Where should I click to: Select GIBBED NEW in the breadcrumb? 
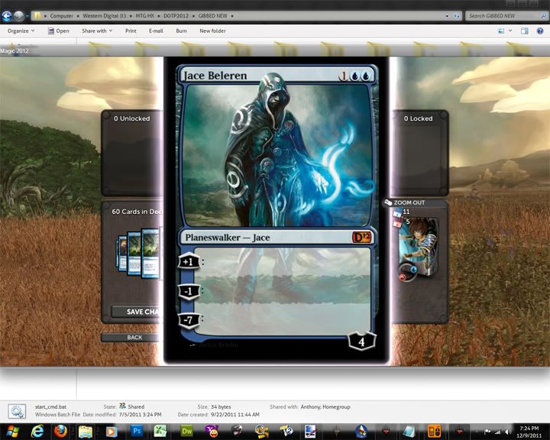point(212,16)
